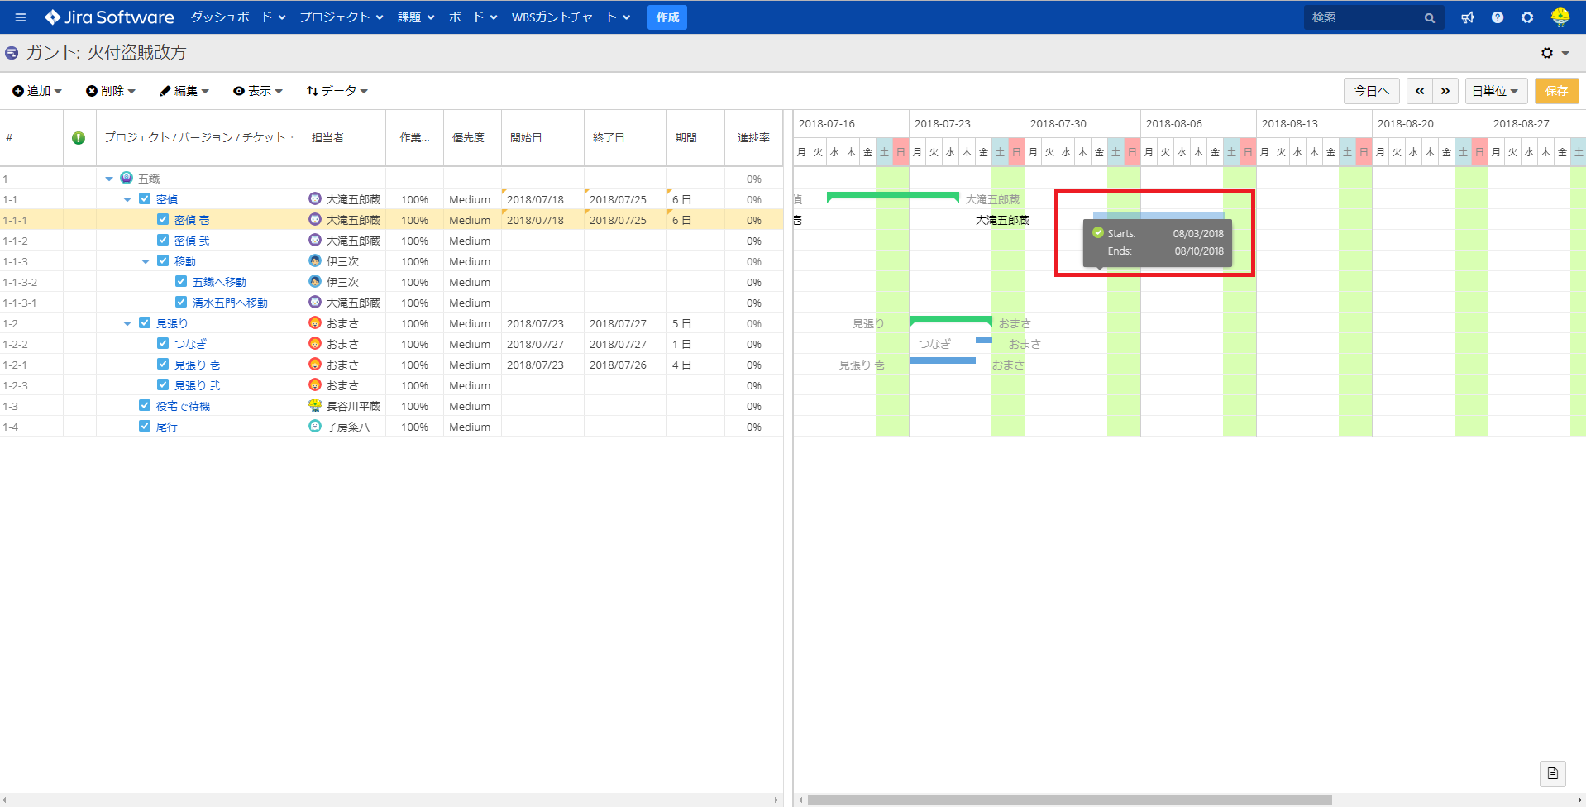Click the green 見張り Gantt summary bar
The height and width of the screenshot is (807, 1586).
(951, 320)
